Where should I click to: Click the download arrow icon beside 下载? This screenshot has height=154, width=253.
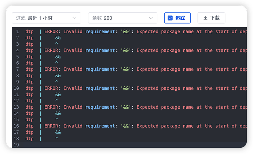pos(205,18)
